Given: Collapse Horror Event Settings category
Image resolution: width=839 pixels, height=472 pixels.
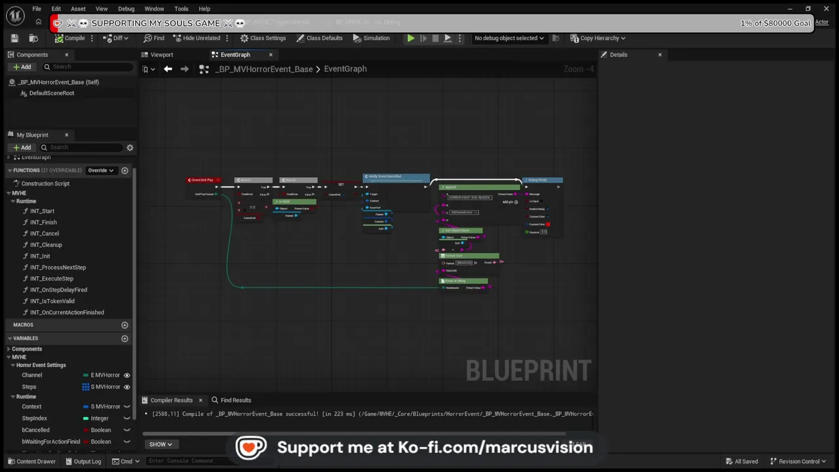Looking at the screenshot, I should point(12,365).
